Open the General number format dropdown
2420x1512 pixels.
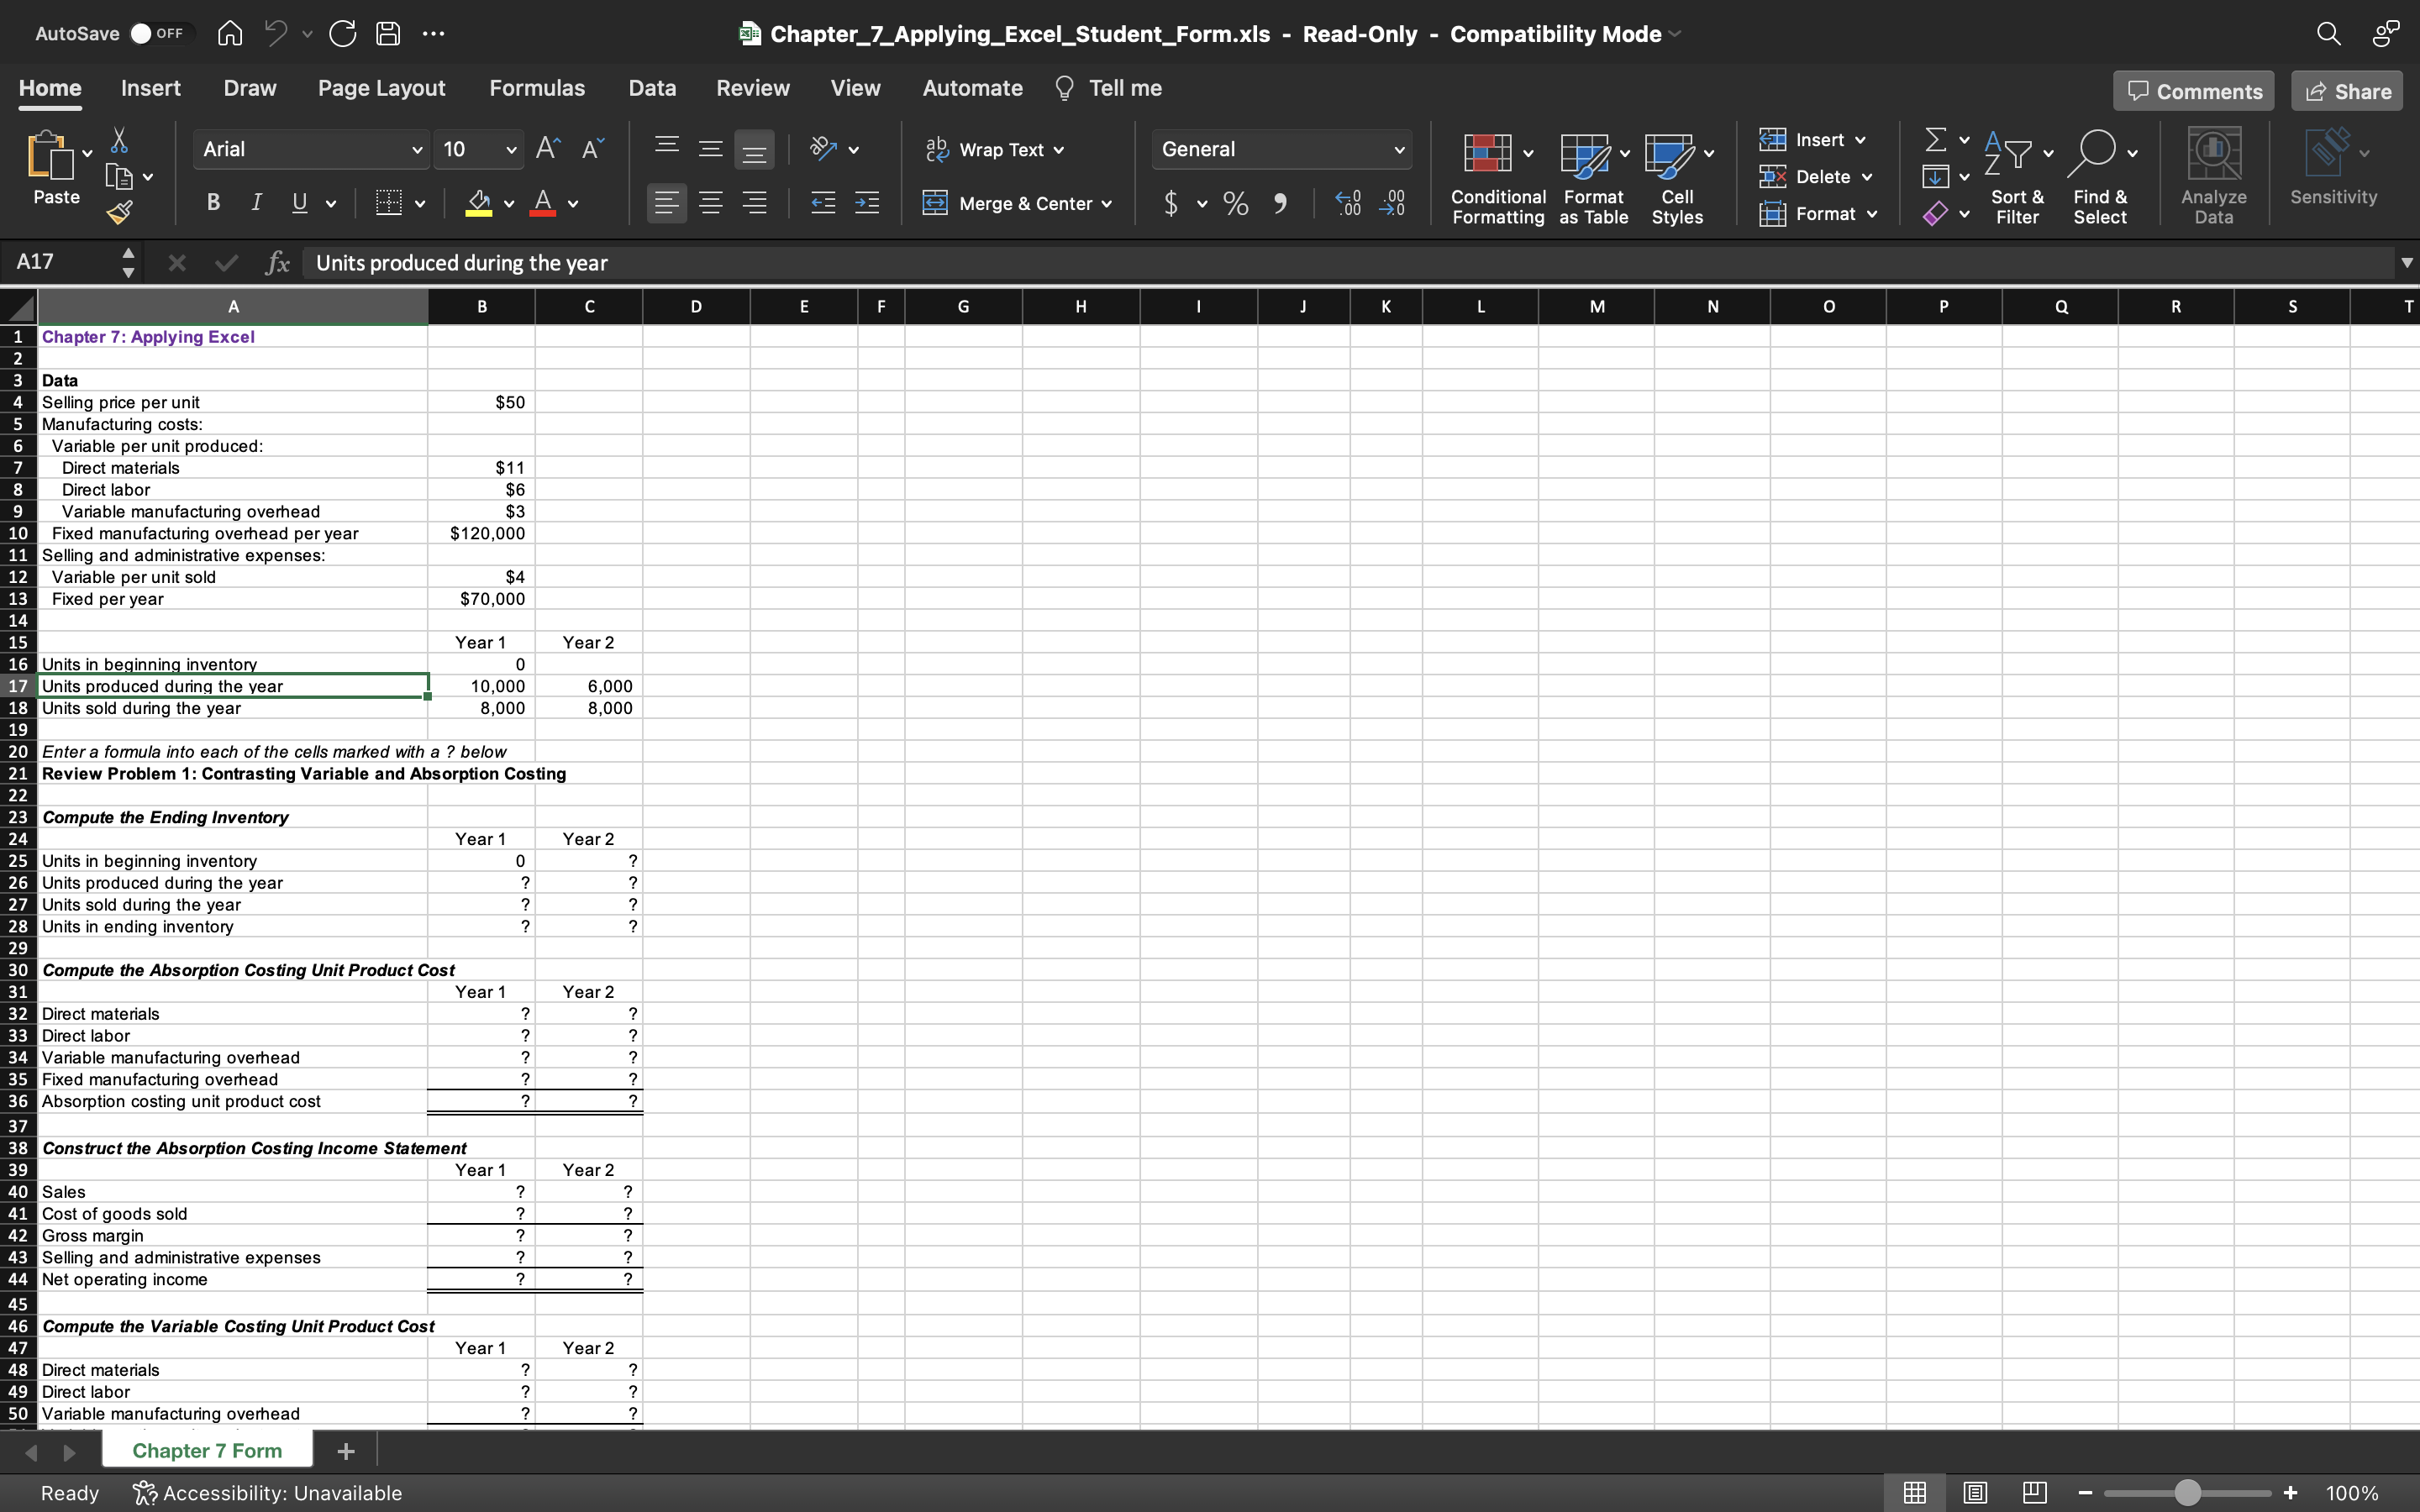[x=1398, y=149]
